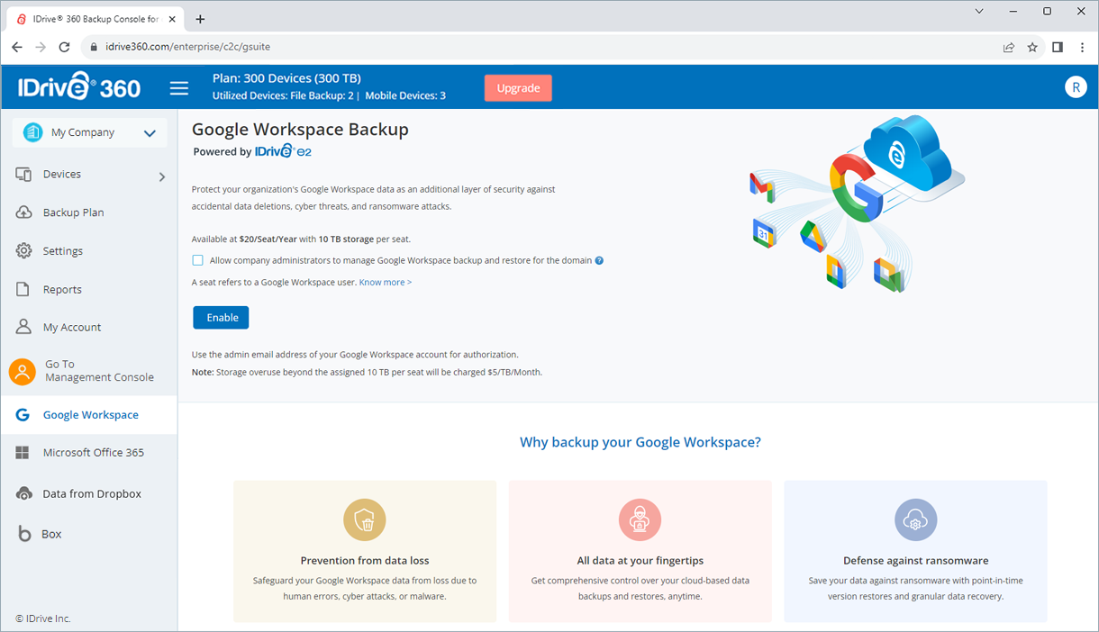Click the browser address bar
Screen dimensions: 1099x632
pos(540,47)
